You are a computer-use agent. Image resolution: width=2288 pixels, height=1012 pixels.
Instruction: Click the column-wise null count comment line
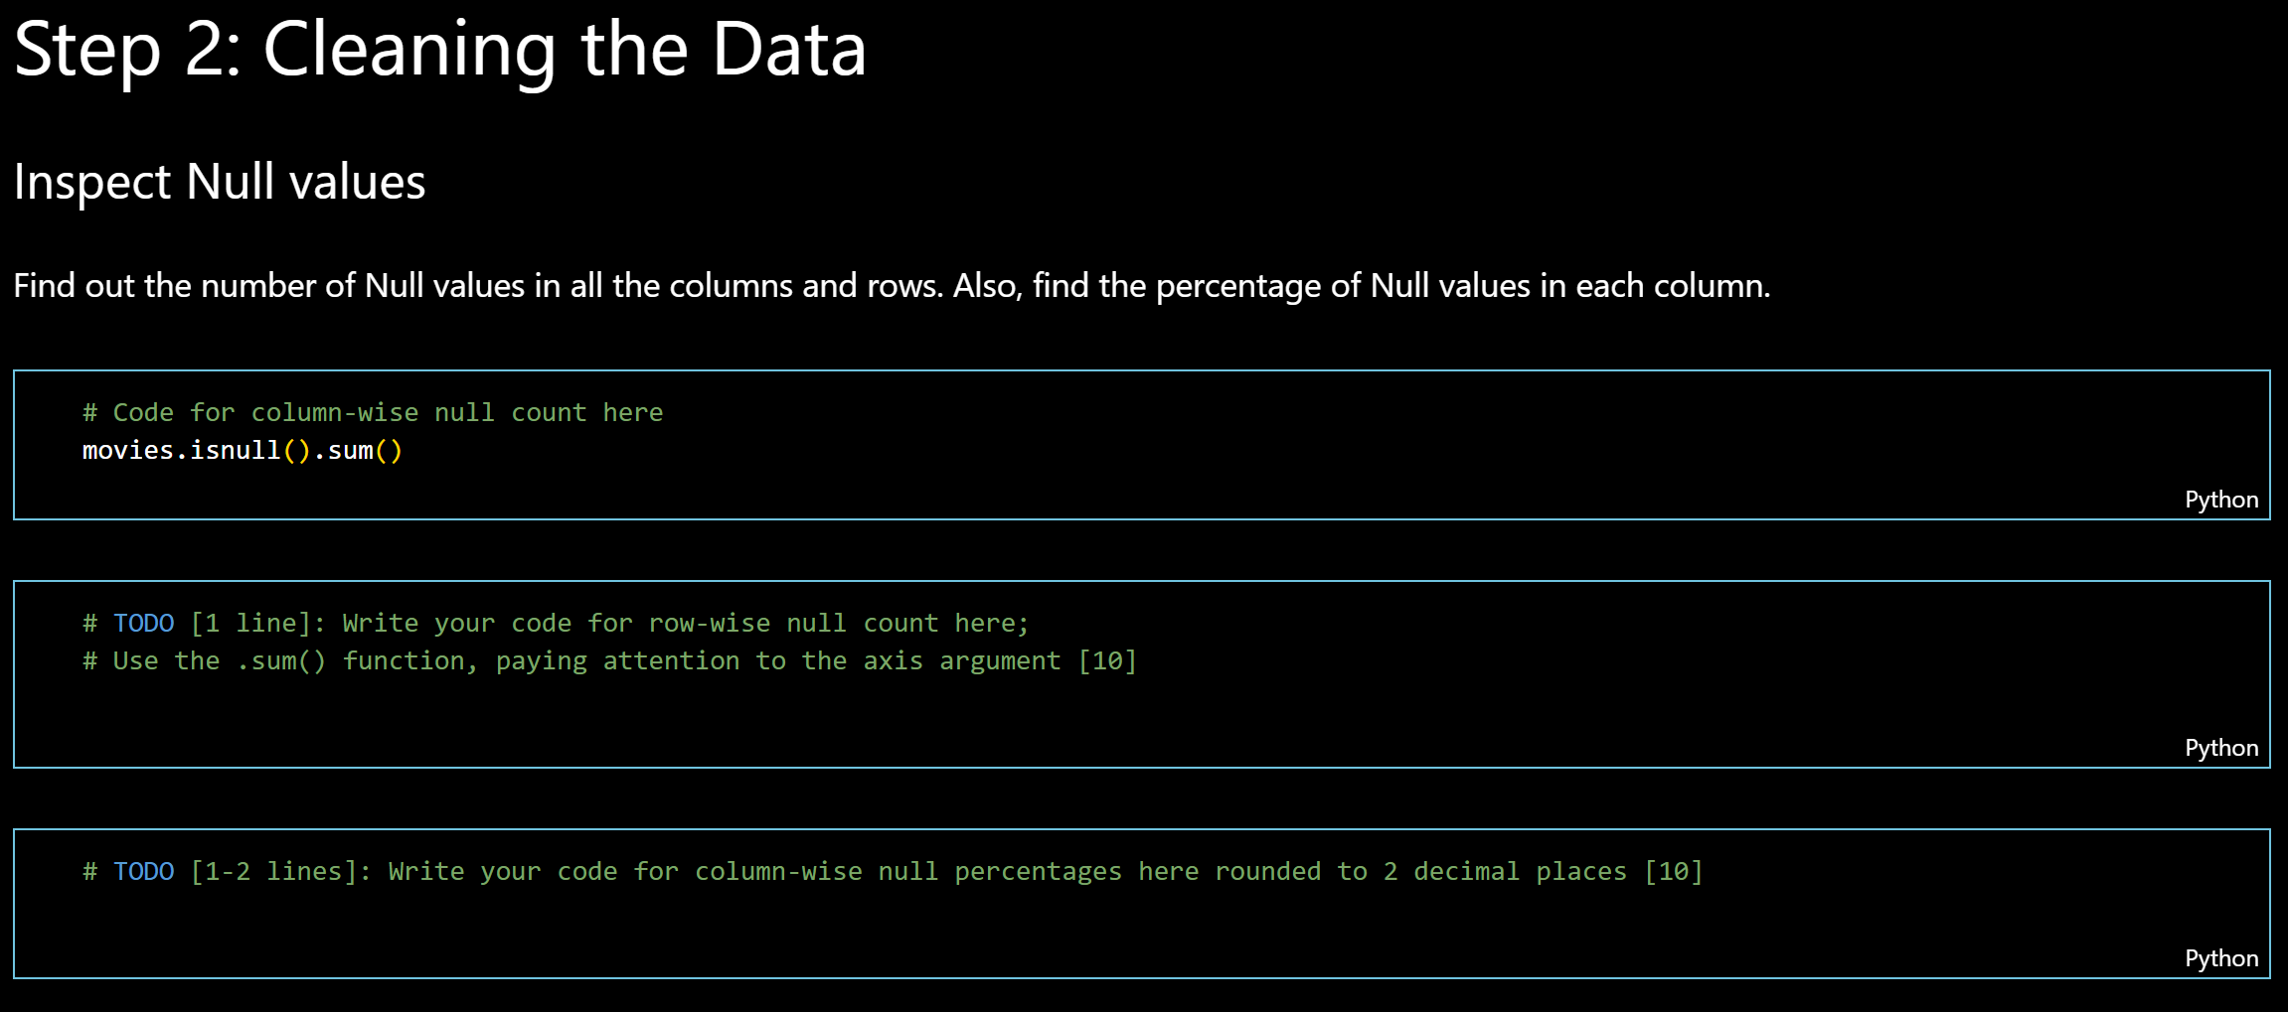click(373, 413)
